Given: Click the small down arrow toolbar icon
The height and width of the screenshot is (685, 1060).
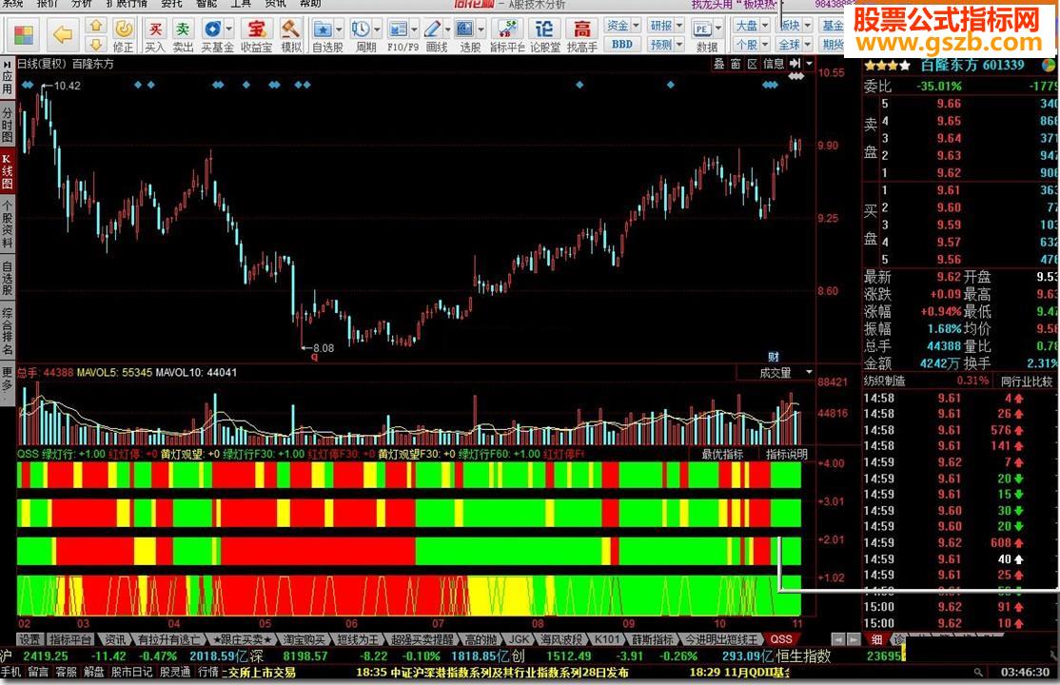Looking at the screenshot, I should click(x=95, y=44).
